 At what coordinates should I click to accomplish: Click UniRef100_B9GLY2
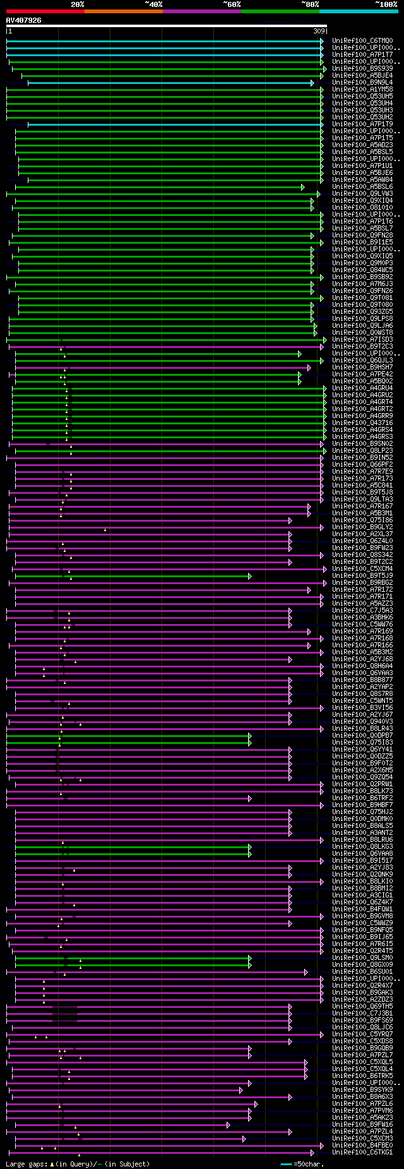362,527
